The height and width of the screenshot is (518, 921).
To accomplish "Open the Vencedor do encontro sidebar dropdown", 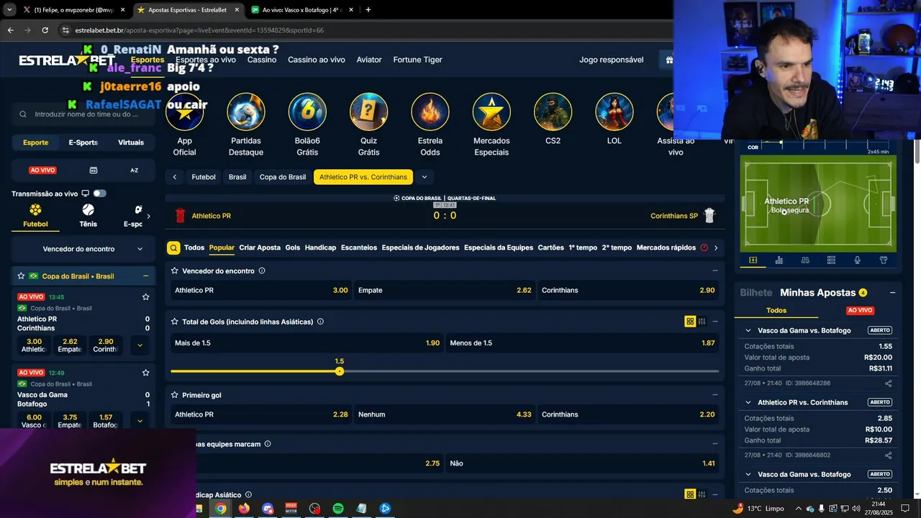I will [x=83, y=249].
